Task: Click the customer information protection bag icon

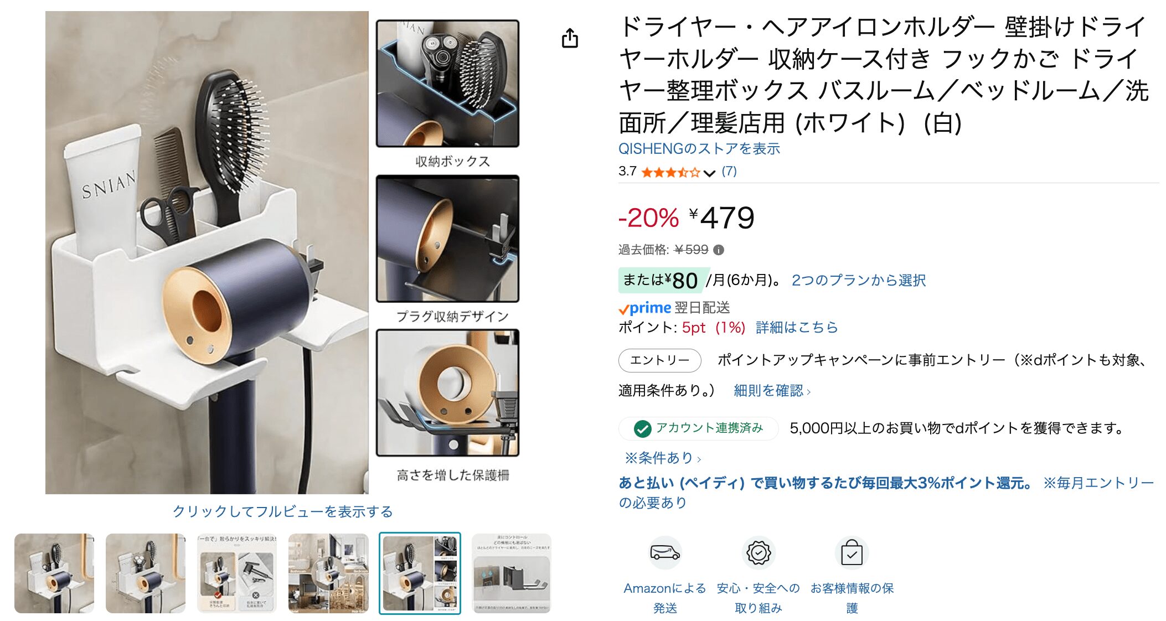Action: (852, 552)
